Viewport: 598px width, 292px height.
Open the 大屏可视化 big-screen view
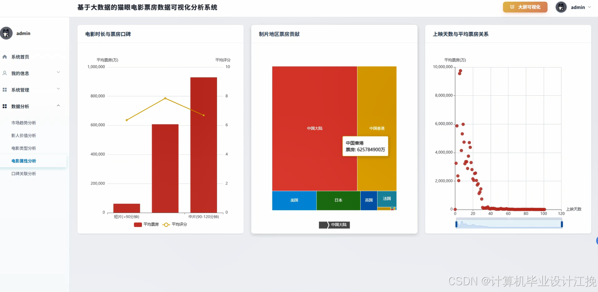(525, 7)
